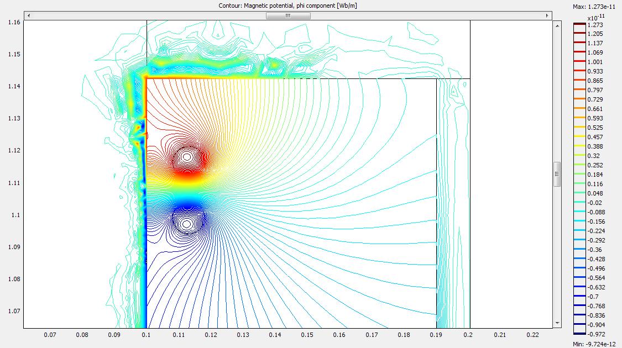622x348 pixels.
Task: Click the 'Min: -9.724e-12' label
Action: 595,344
